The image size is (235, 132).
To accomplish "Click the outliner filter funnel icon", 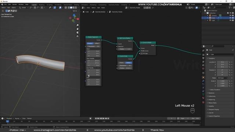I will [229, 7].
